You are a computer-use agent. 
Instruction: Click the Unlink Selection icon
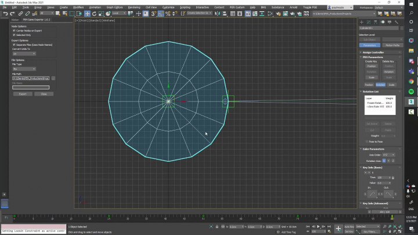[27, 13]
